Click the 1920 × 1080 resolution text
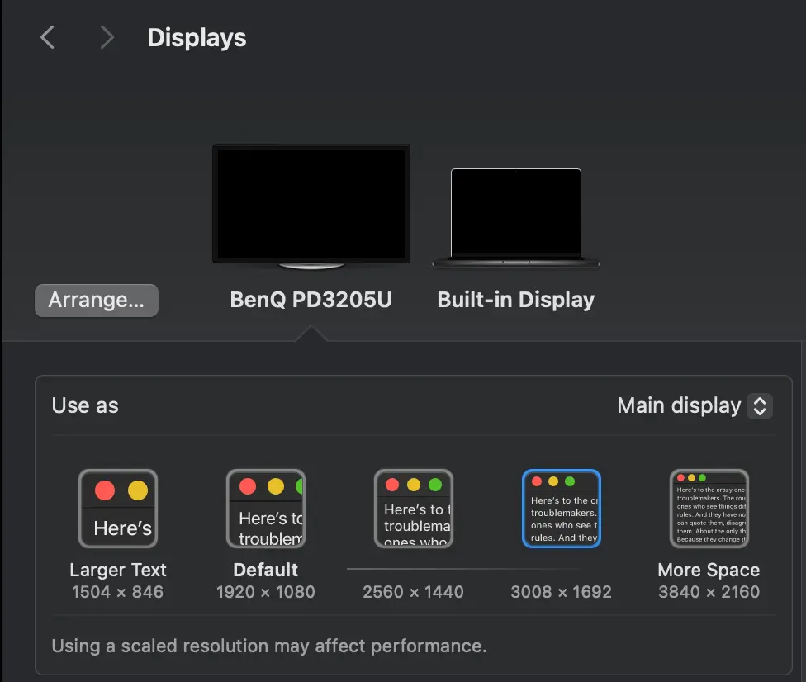 pos(265,592)
